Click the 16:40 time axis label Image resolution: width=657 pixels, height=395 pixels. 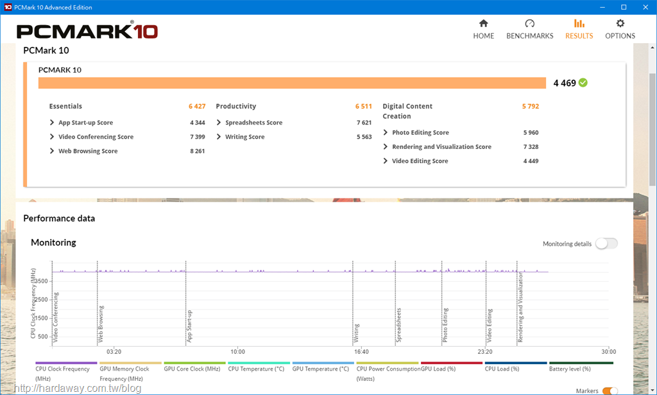[361, 352]
